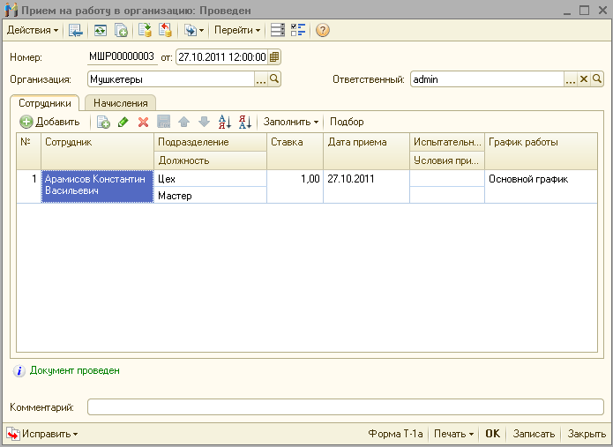Click the unpost document icon with red arrow

165,30
